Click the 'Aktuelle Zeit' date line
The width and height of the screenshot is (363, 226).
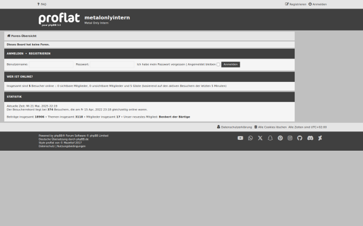32,106
